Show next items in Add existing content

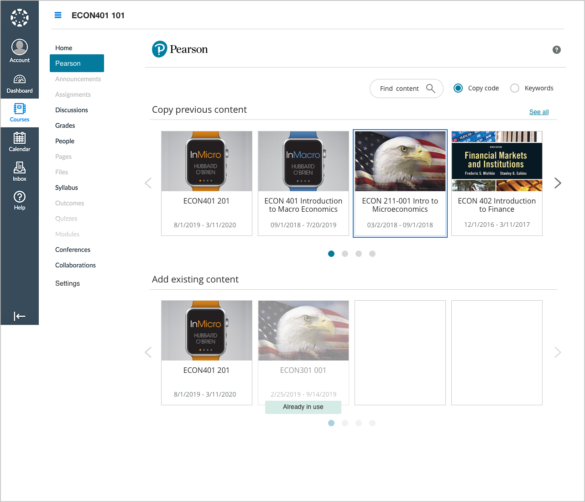point(558,352)
